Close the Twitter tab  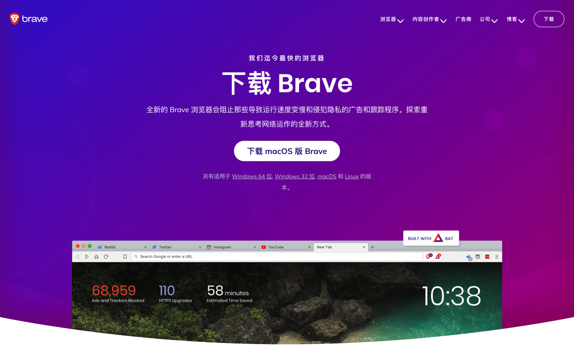click(200, 247)
